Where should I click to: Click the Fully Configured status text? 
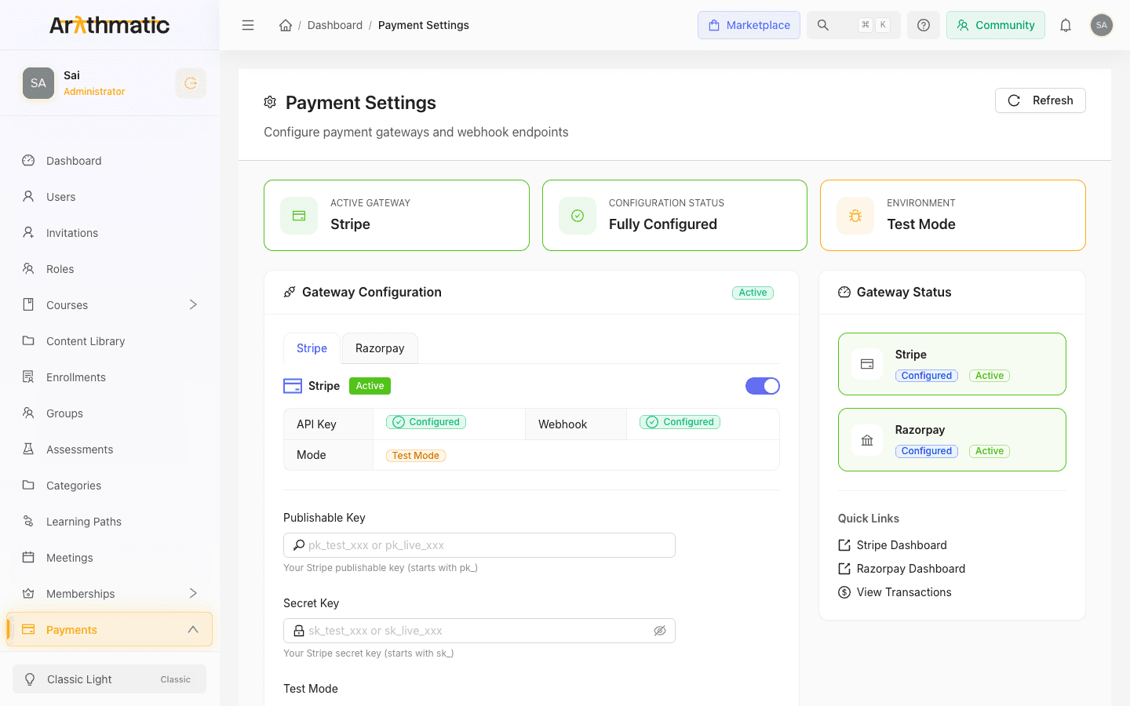point(663,224)
